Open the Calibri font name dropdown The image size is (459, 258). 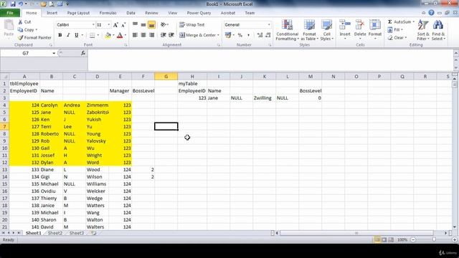pyautogui.click(x=93, y=25)
